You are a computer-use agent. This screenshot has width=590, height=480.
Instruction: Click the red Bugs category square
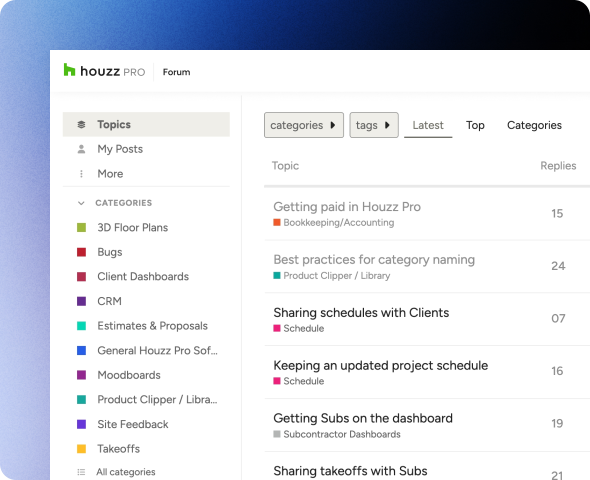click(x=81, y=252)
